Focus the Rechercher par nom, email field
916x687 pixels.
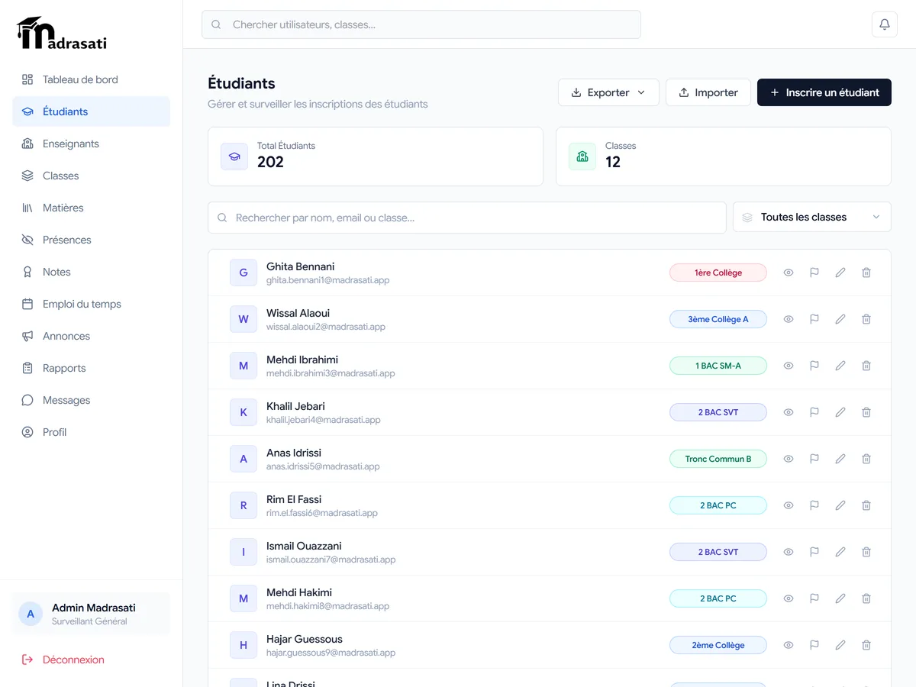(x=467, y=218)
